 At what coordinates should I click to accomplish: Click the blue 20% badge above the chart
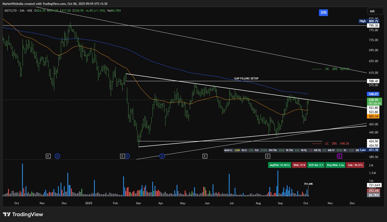click(x=323, y=12)
